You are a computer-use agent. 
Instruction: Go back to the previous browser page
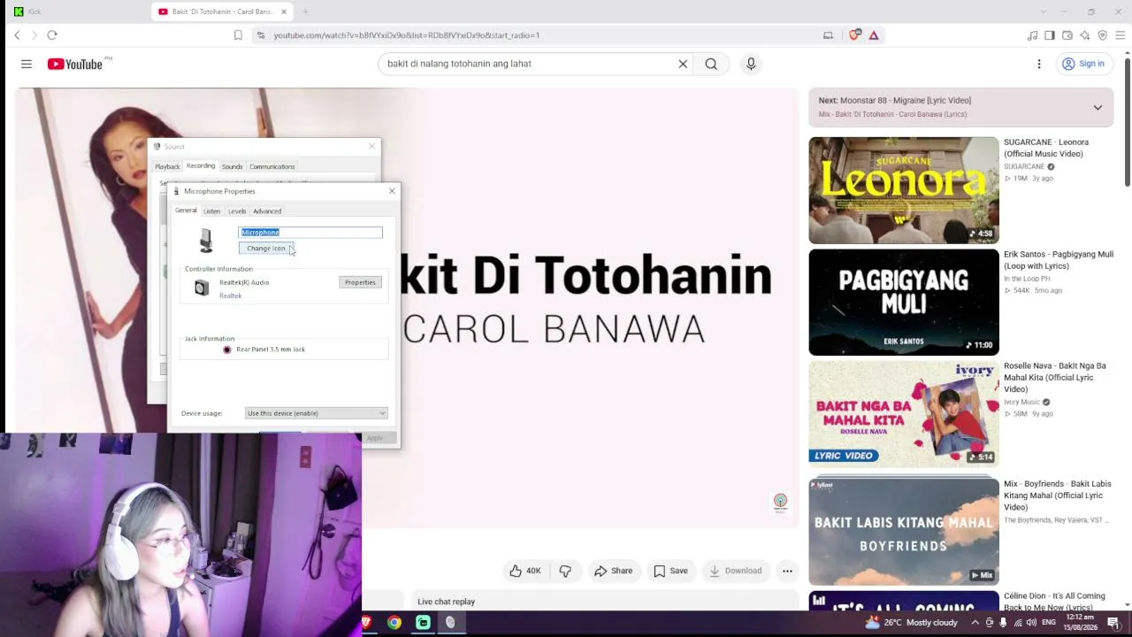[x=17, y=35]
